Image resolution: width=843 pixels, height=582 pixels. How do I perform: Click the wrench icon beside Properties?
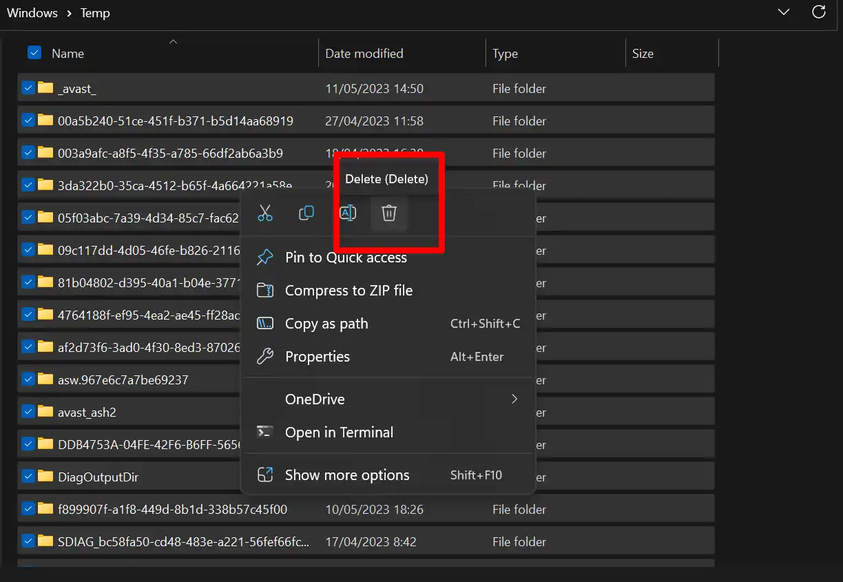pyautogui.click(x=265, y=357)
